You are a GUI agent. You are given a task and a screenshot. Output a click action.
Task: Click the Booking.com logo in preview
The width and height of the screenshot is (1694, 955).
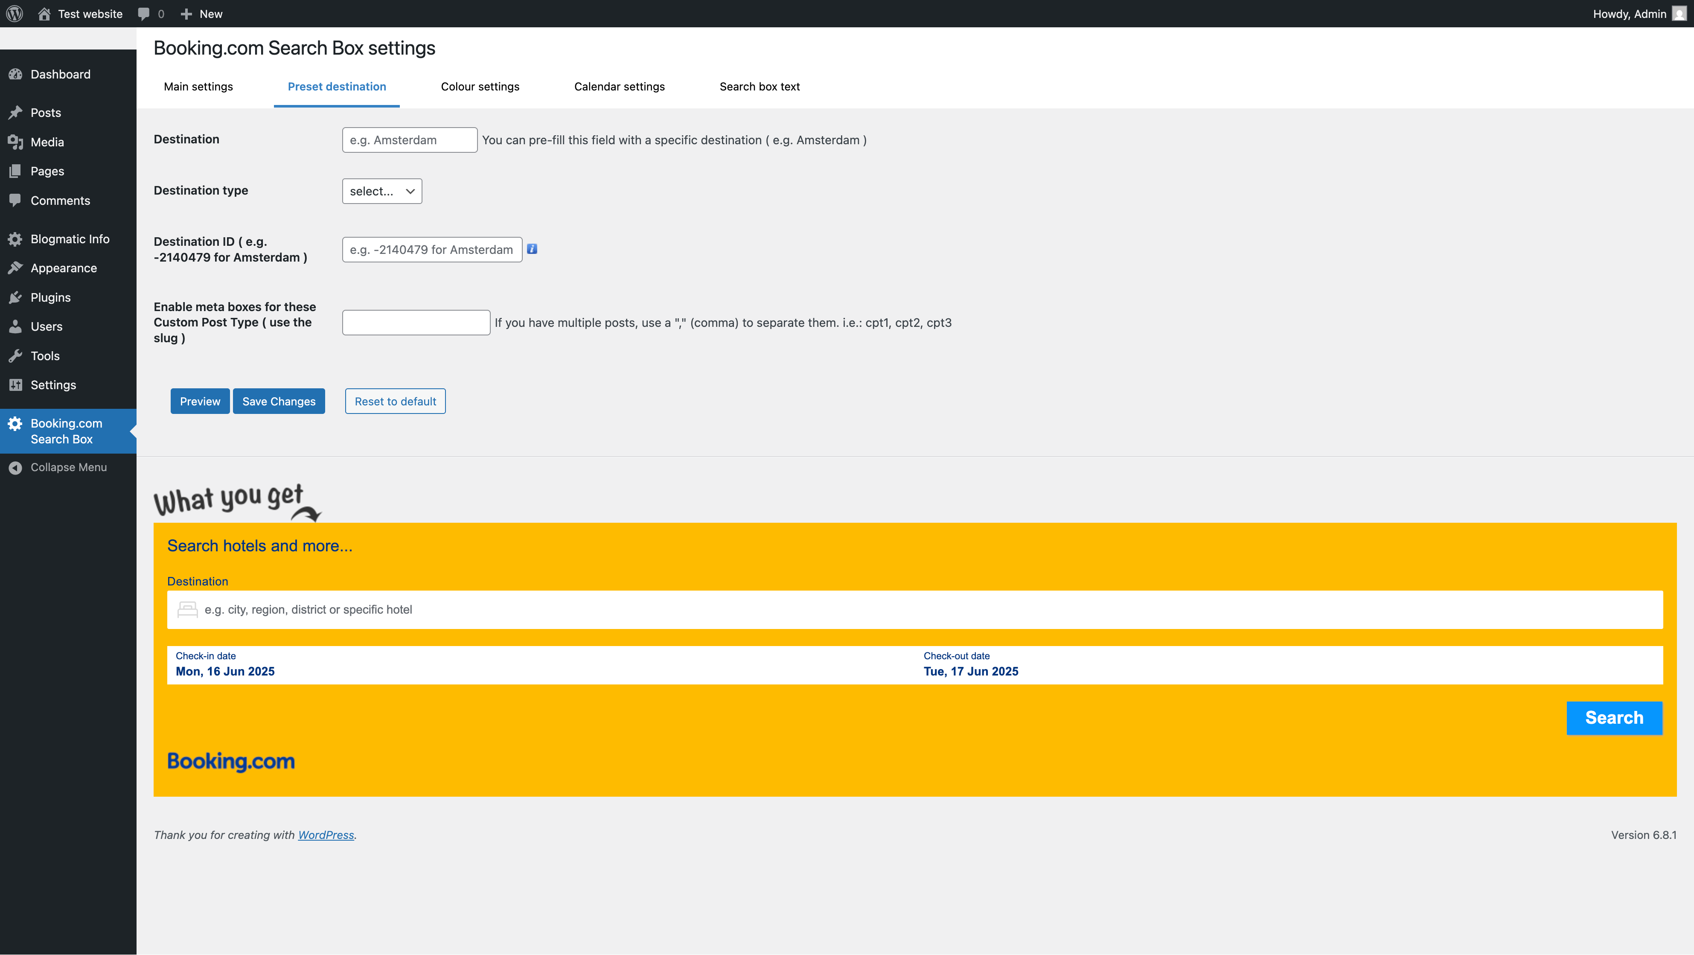pyautogui.click(x=231, y=761)
